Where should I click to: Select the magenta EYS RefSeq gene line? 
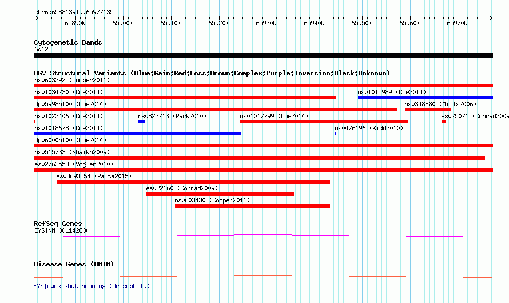[x=263, y=236]
